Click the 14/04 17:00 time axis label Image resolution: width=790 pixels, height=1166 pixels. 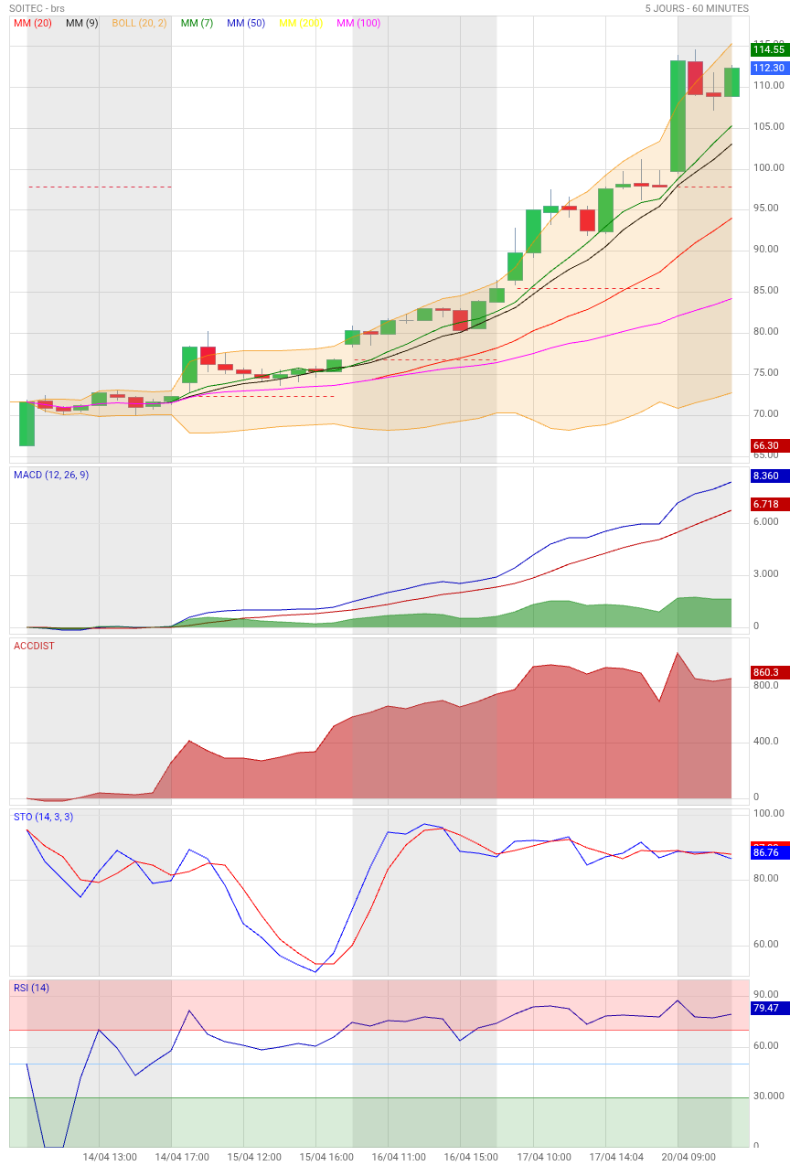[x=182, y=1157]
